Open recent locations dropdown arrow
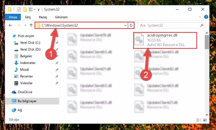 25,25
